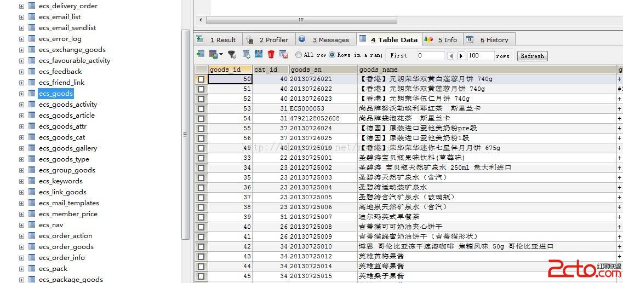Click the cancel changes icon
Viewport: 623px width, 283px height.
click(x=284, y=54)
